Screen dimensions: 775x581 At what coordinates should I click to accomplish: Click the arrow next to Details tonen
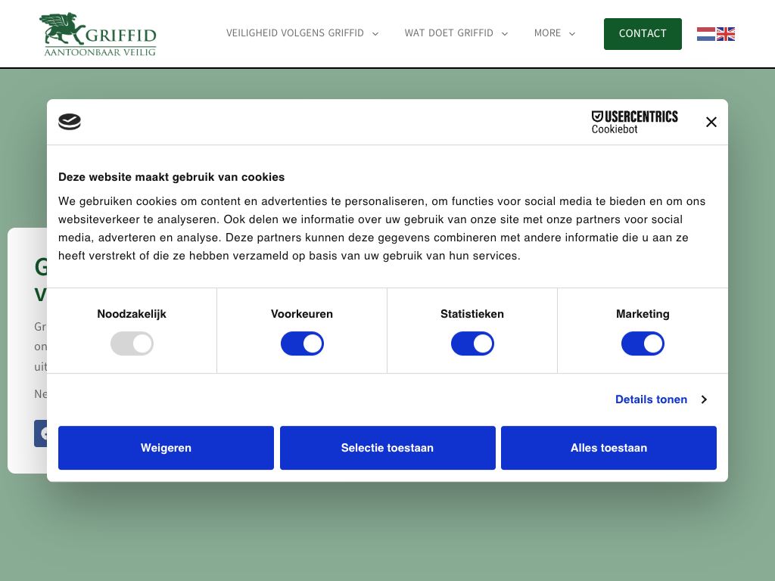[704, 399]
